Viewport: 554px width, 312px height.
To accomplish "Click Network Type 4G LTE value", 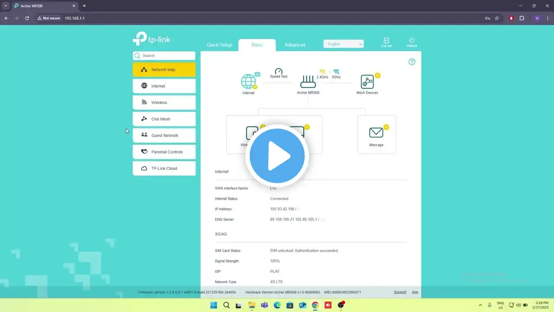I will coord(276,282).
